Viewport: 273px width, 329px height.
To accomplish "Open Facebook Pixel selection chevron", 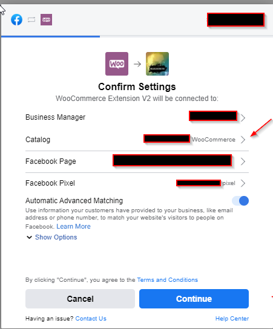I will 243,183.
